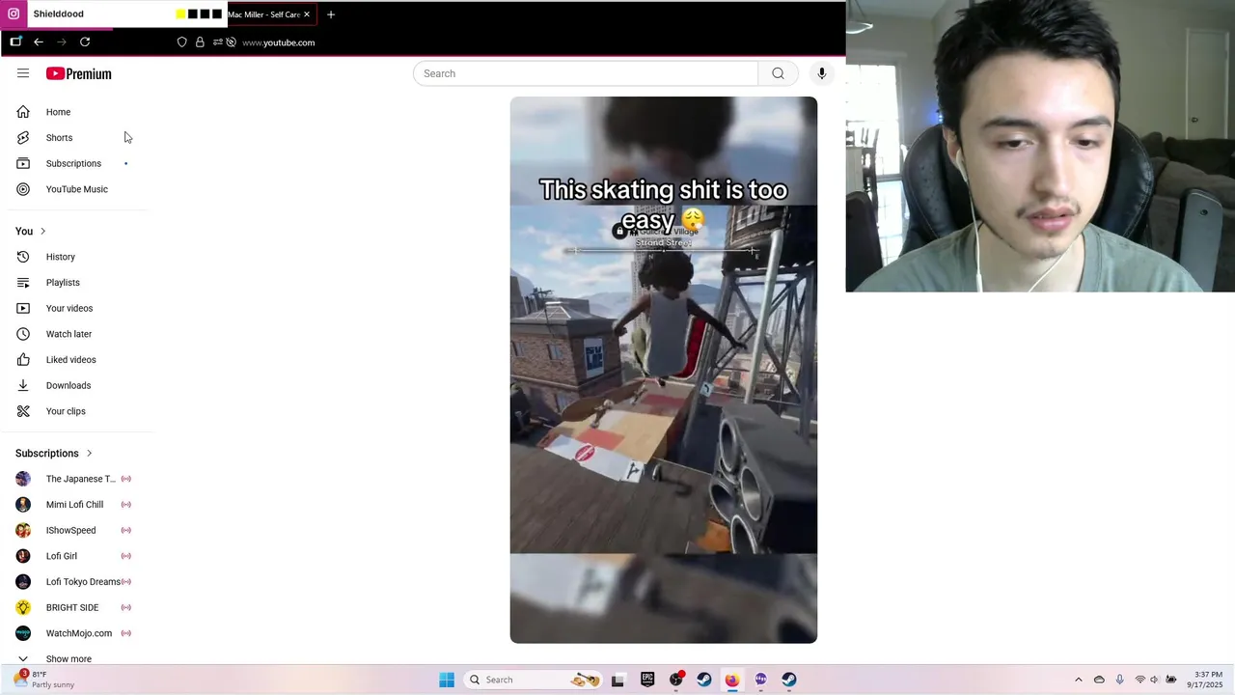Open a new browser tab

click(331, 14)
